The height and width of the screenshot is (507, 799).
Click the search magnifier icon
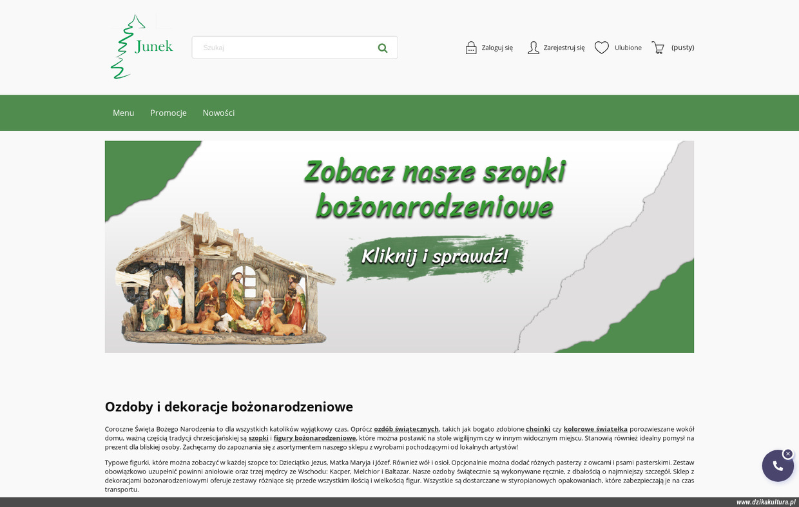tap(383, 48)
